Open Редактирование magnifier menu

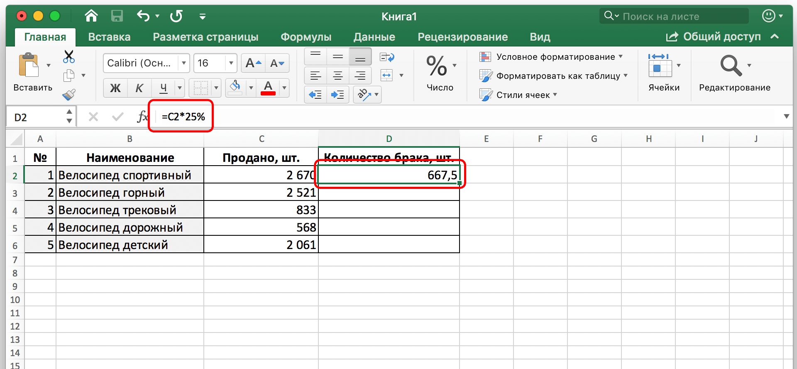click(x=734, y=72)
